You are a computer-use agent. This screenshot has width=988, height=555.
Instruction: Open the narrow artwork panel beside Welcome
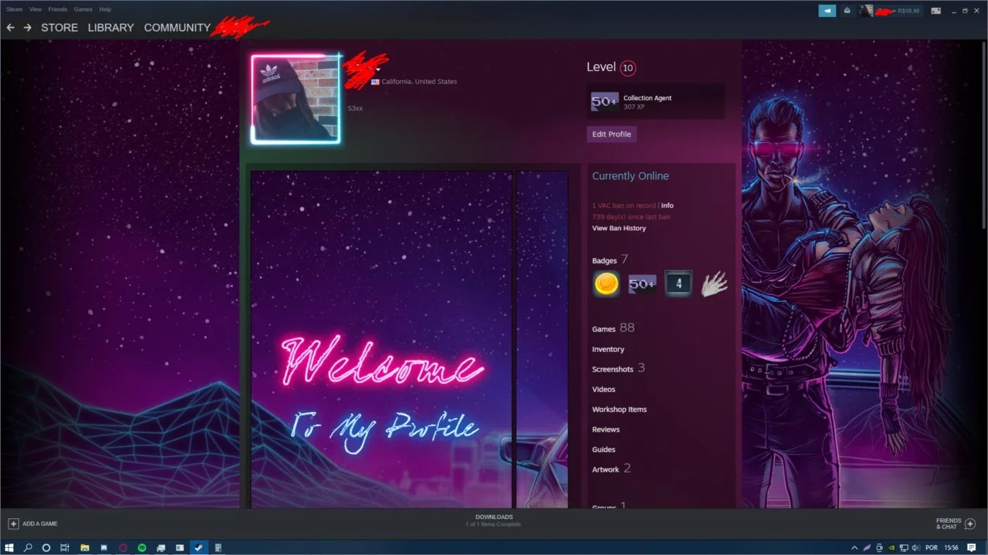(x=542, y=339)
